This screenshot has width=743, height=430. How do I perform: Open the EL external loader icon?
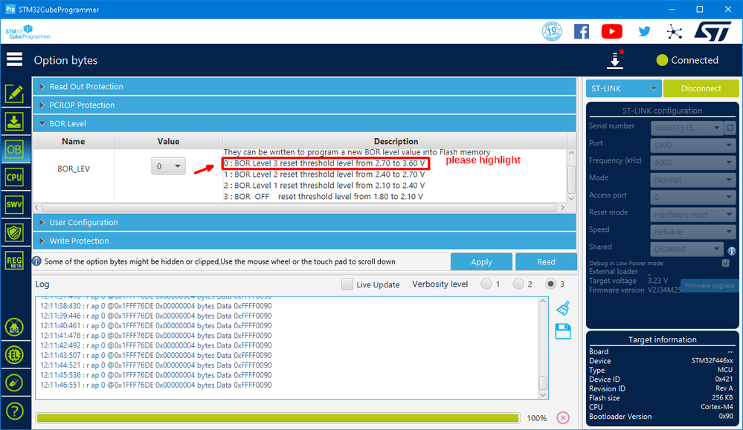(14, 355)
